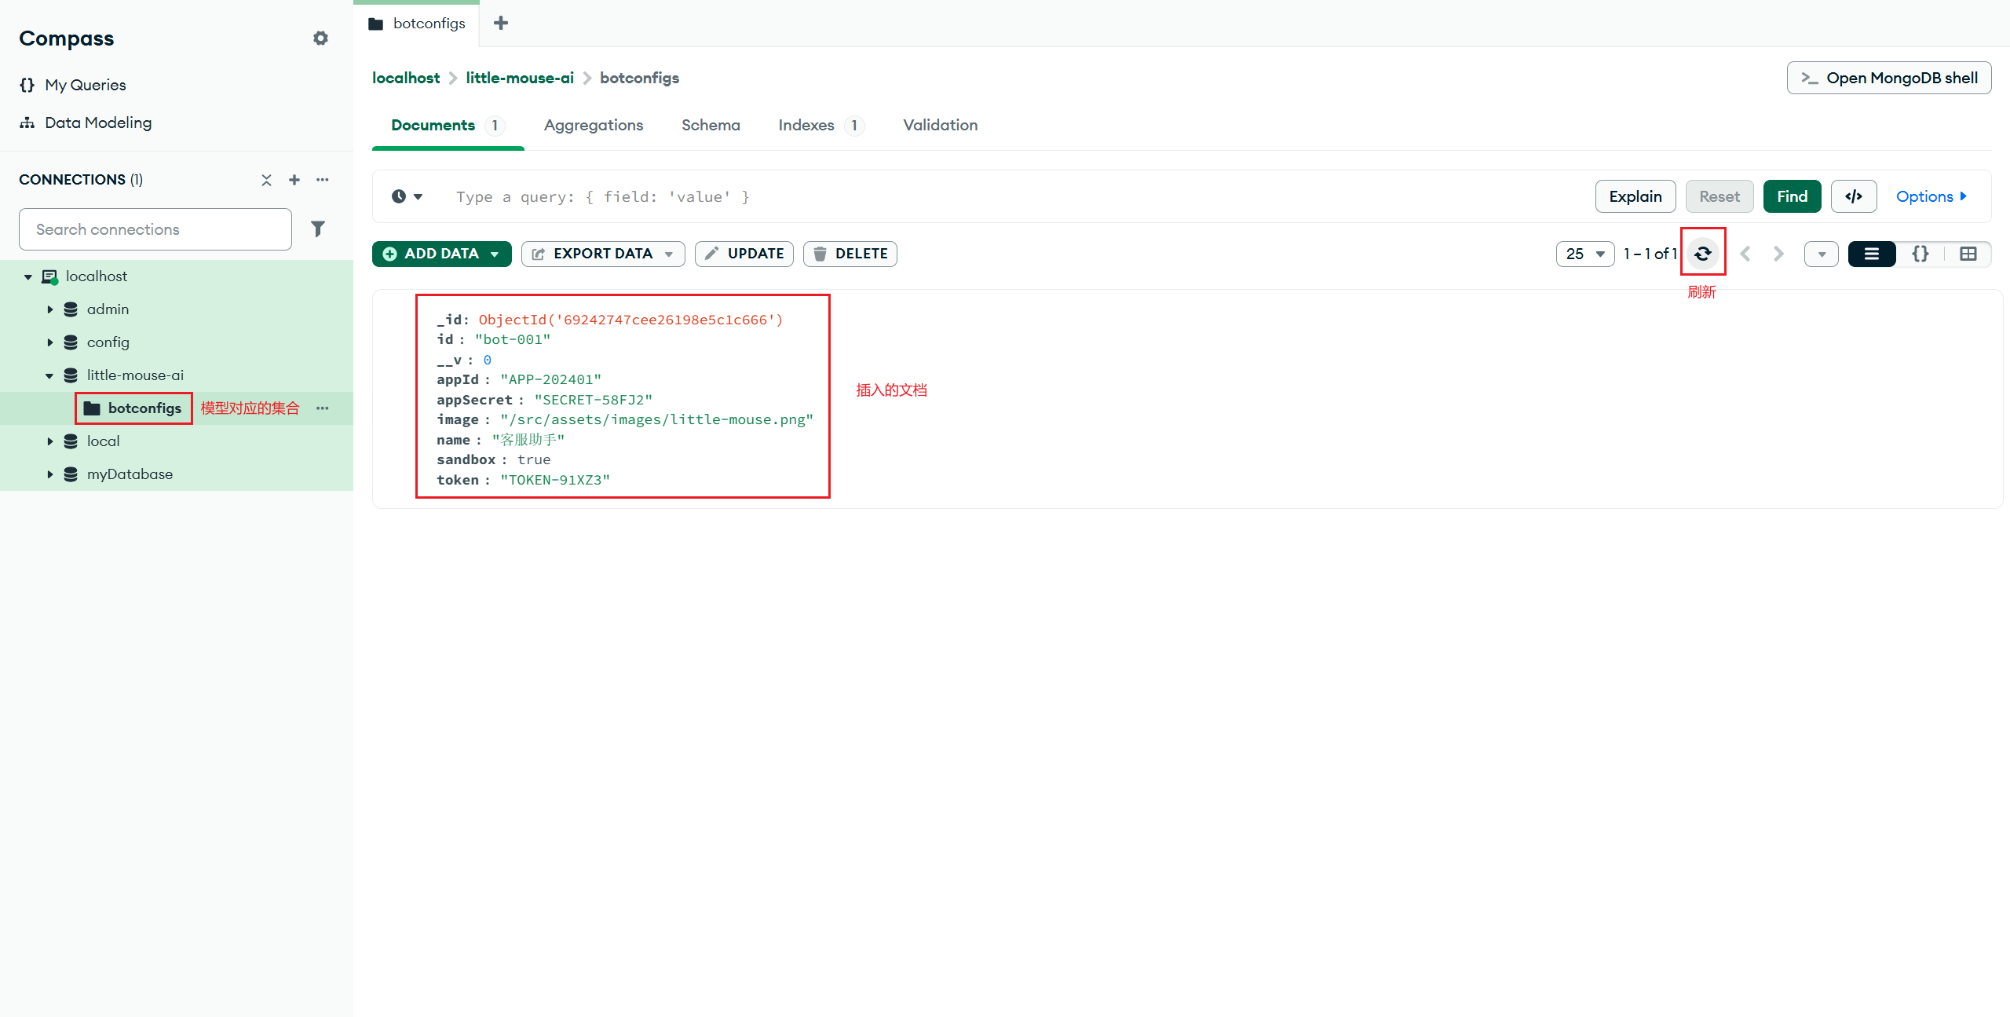Click the refresh documents icon
The height and width of the screenshot is (1017, 2010).
[x=1702, y=254]
